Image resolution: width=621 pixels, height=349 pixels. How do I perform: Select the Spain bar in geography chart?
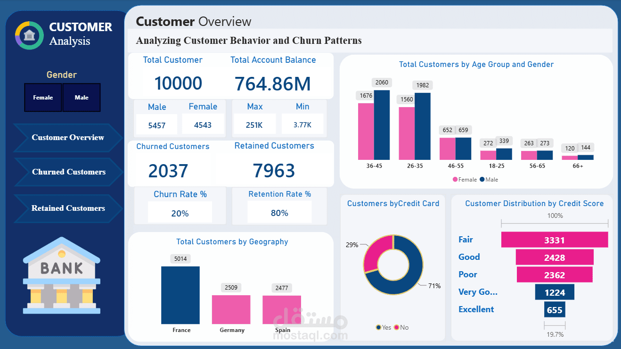[x=282, y=310]
